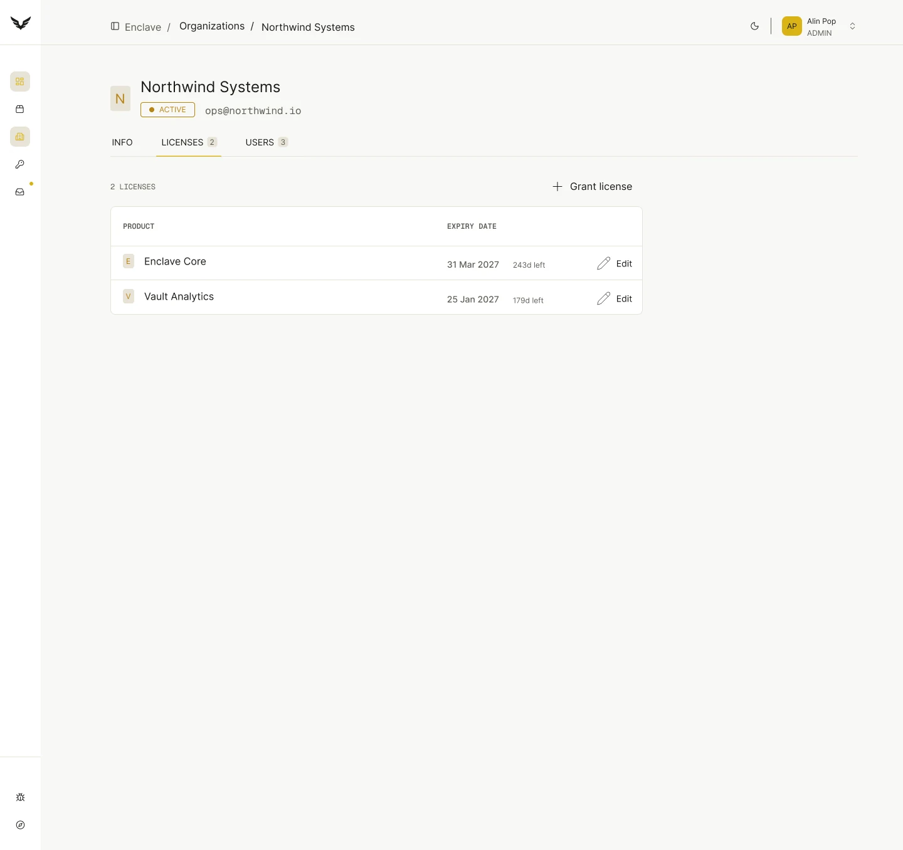Open the dashboard grid sidebar icon
The height and width of the screenshot is (850, 903).
tap(20, 81)
